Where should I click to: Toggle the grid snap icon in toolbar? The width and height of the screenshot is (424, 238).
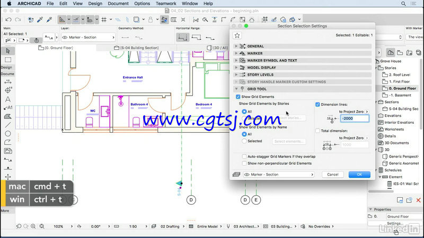104,20
